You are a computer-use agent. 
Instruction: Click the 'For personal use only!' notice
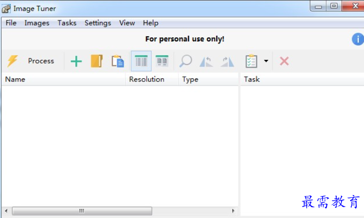[x=185, y=39]
